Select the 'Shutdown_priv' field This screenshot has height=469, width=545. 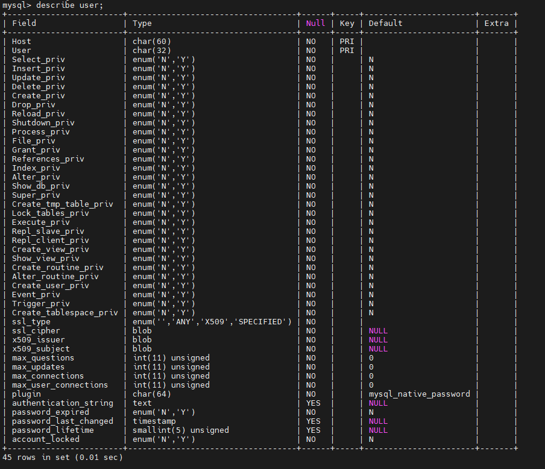[43, 123]
